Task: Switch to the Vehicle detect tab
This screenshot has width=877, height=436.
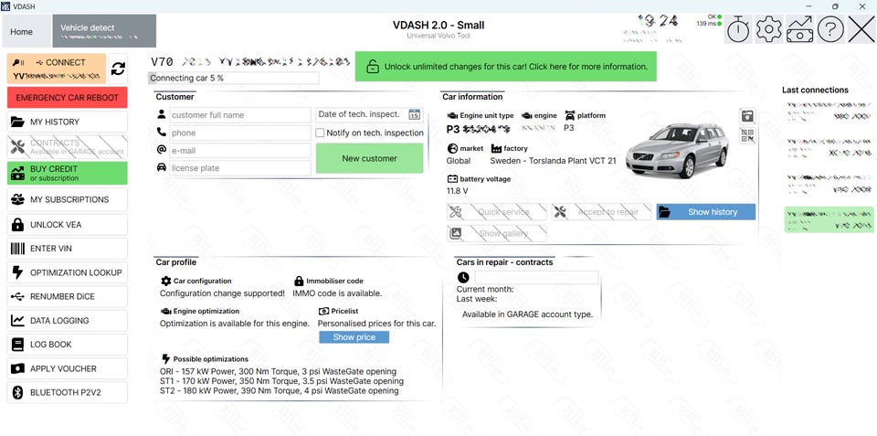Action: (104, 31)
